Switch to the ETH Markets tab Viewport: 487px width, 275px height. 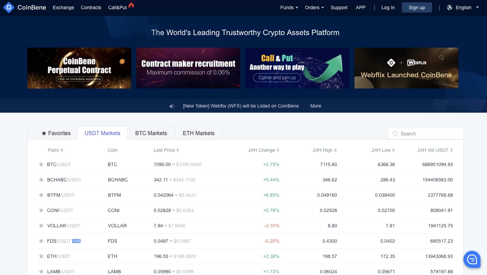click(199, 133)
